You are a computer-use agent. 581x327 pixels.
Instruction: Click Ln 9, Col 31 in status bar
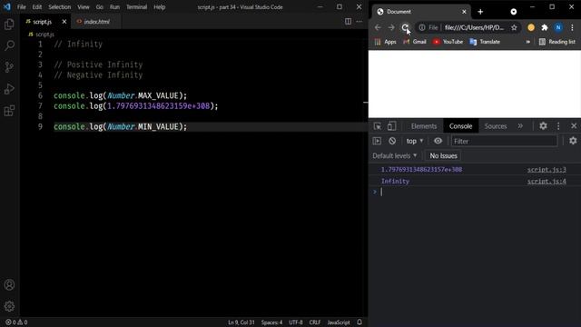click(241, 322)
